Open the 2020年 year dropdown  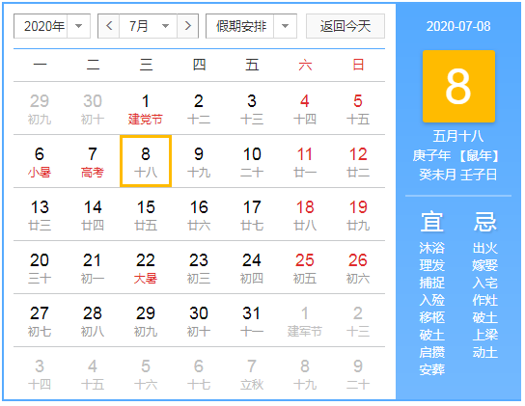click(x=52, y=26)
